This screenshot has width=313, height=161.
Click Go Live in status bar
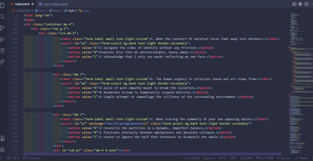pos(284,158)
